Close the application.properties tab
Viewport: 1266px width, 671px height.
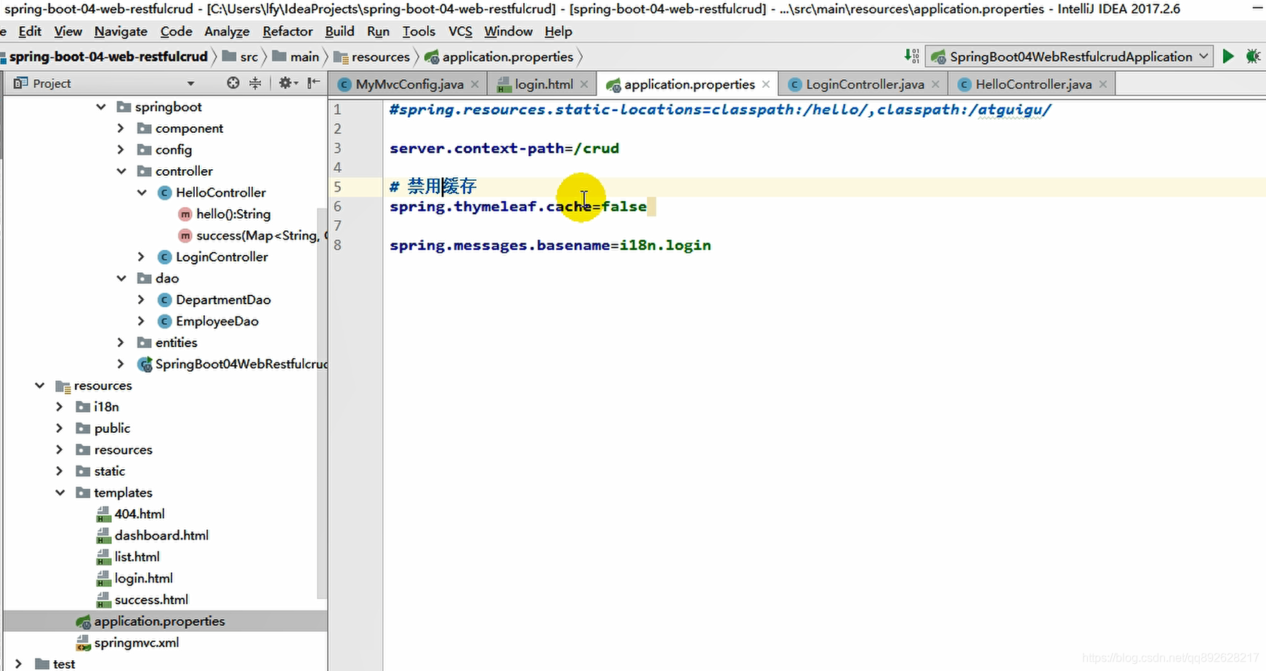click(x=766, y=84)
